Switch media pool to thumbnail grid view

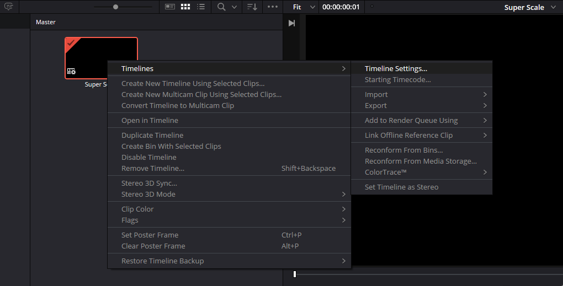pyautogui.click(x=185, y=7)
